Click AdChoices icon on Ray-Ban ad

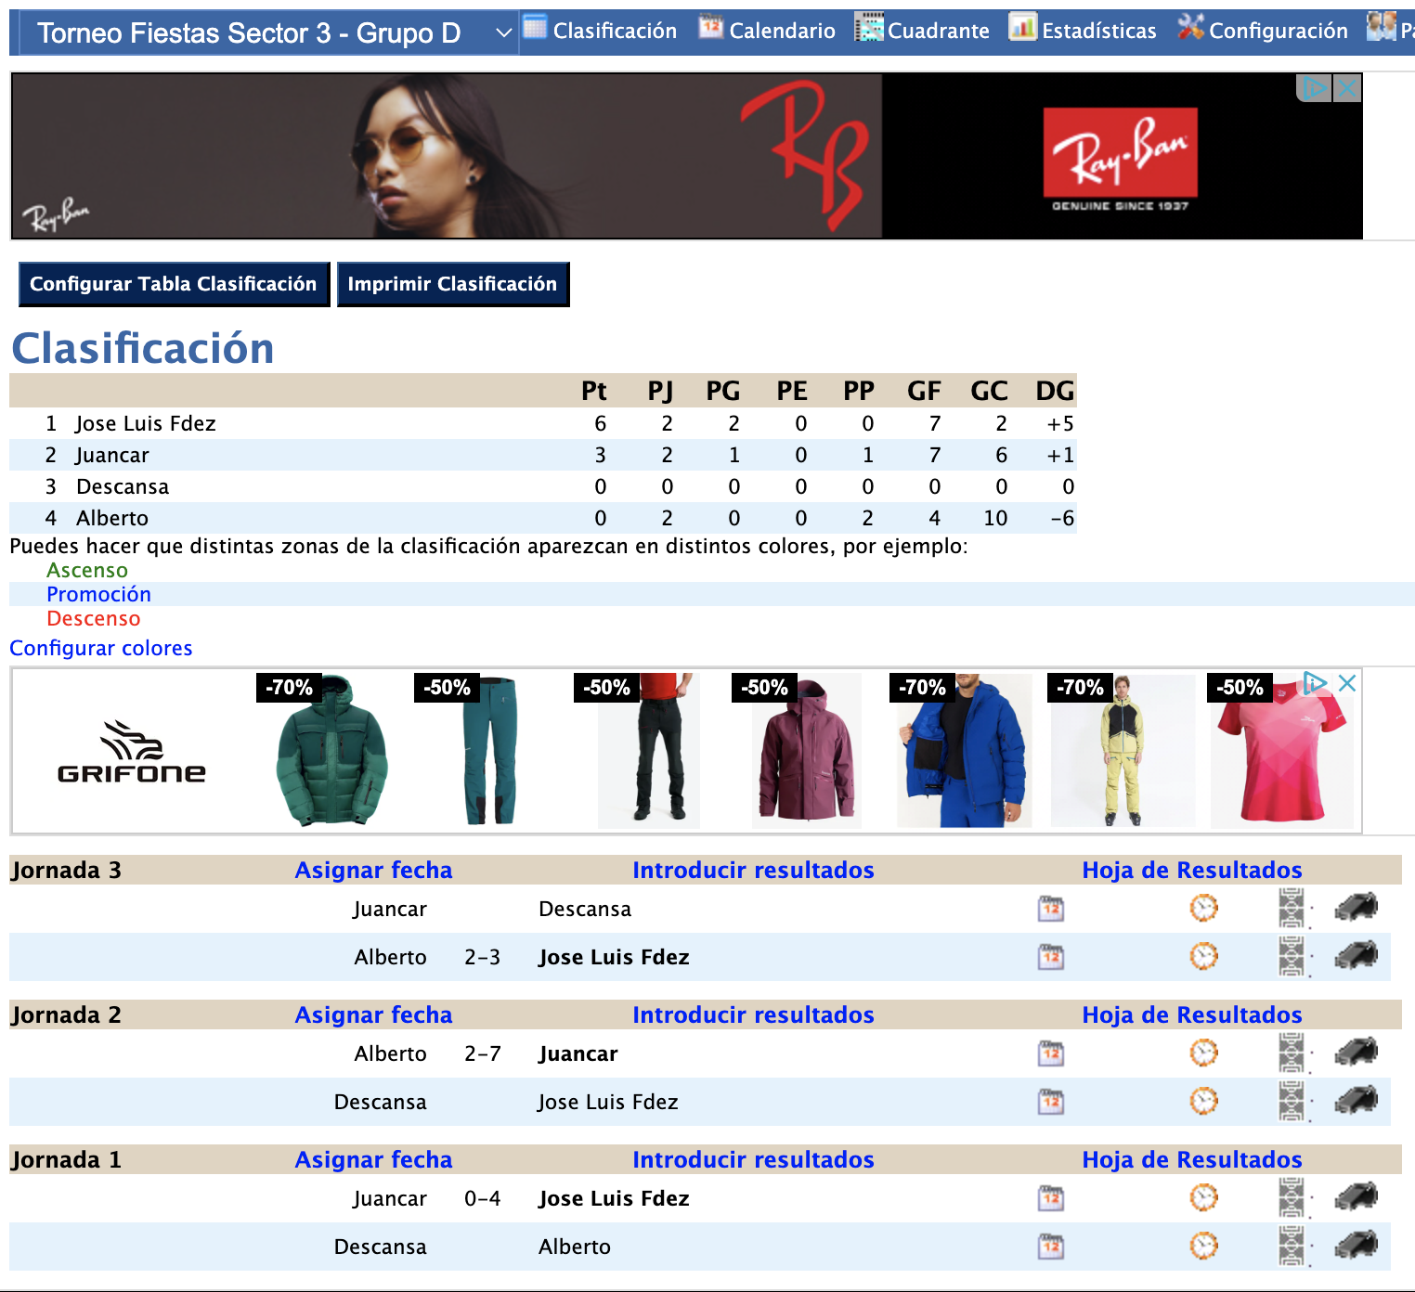[x=1315, y=88]
